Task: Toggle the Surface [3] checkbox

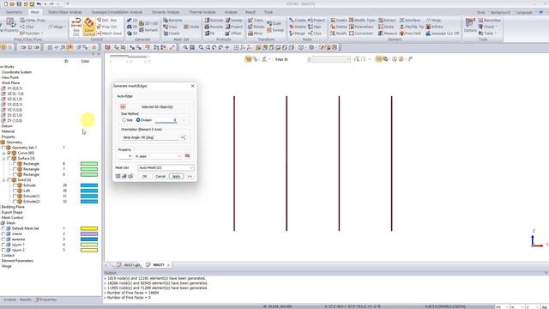Action: click(x=9, y=158)
